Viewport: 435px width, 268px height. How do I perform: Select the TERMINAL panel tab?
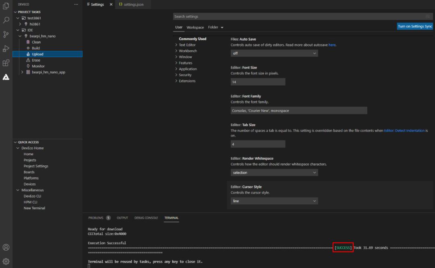[x=172, y=218]
